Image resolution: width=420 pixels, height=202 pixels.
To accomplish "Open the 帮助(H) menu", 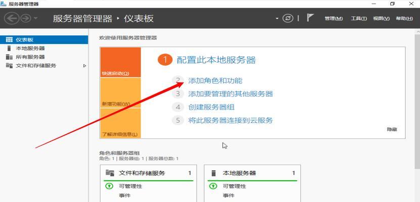I will 404,19.
